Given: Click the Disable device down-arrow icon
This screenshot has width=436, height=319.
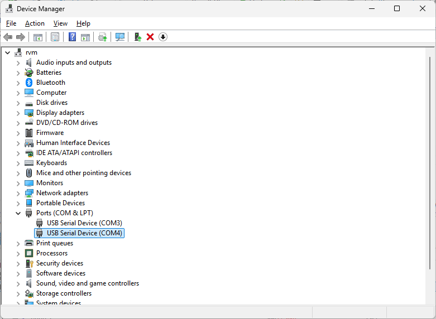Looking at the screenshot, I should [163, 37].
